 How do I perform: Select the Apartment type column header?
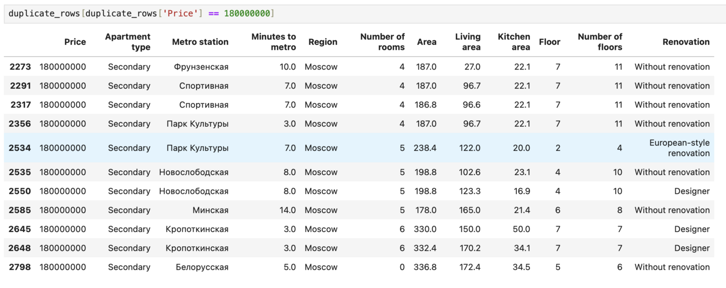point(128,42)
